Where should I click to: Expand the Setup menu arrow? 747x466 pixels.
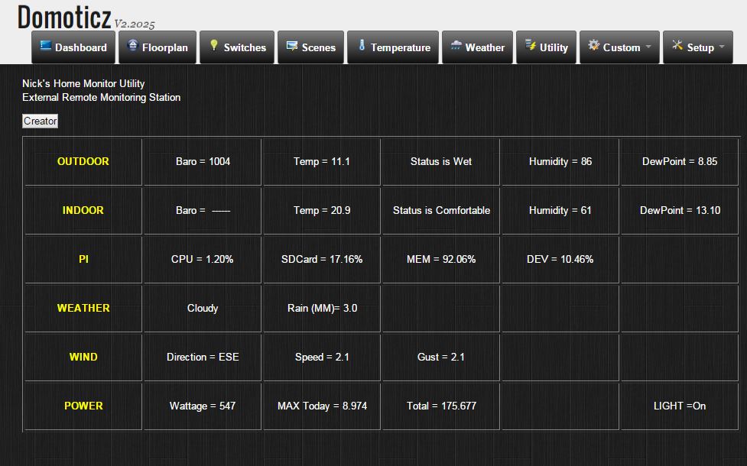[721, 47]
